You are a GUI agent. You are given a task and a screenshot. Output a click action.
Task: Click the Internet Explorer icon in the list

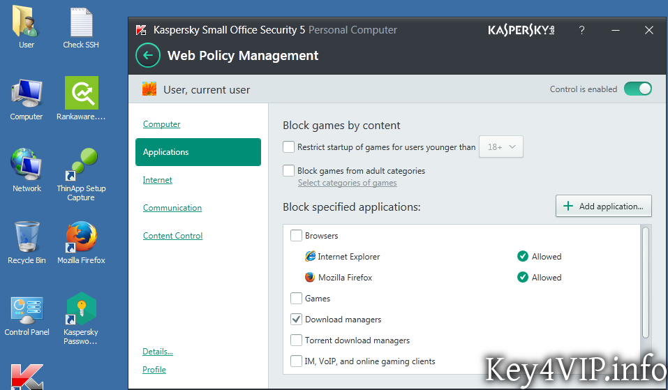pyautogui.click(x=310, y=256)
